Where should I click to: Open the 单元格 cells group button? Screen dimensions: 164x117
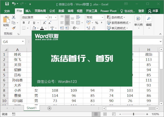tap(138, 22)
